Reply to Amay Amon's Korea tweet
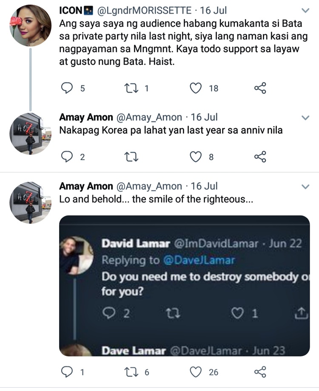The image size is (319, 391). 67,157
